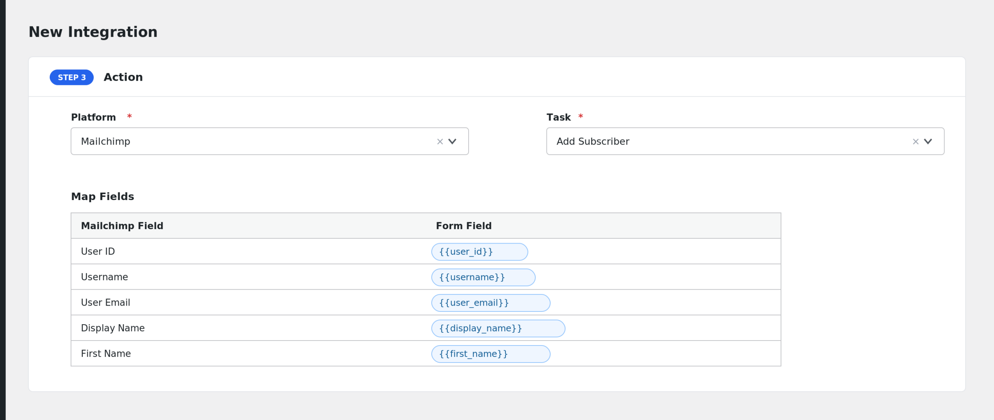
Task: Select the {{user_email}} form field tag
Action: click(491, 303)
